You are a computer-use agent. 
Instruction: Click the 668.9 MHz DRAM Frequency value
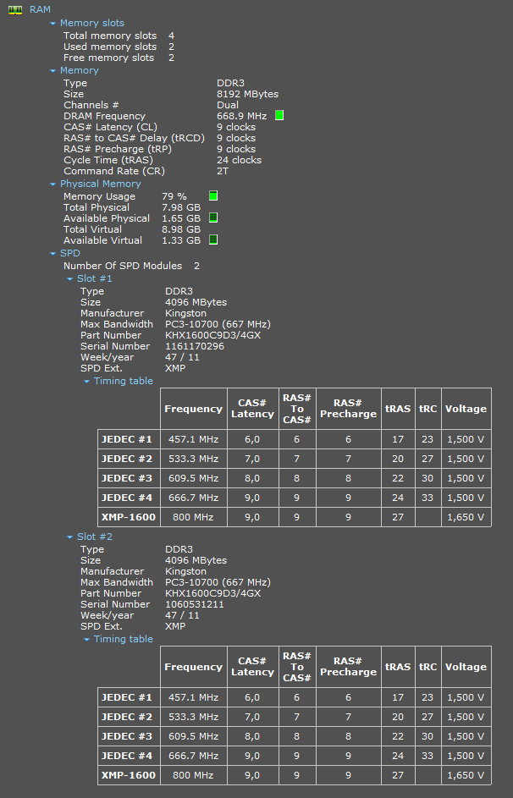coord(241,116)
